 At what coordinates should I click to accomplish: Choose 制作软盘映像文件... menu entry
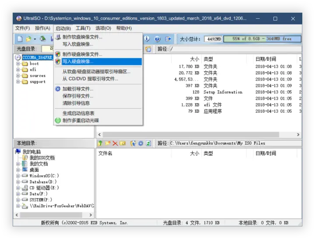(98, 37)
